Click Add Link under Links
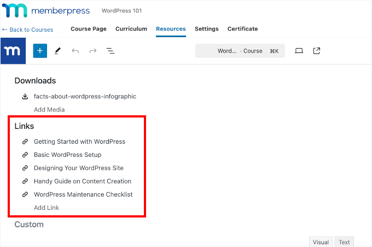The height and width of the screenshot is (247, 372). coord(47,208)
